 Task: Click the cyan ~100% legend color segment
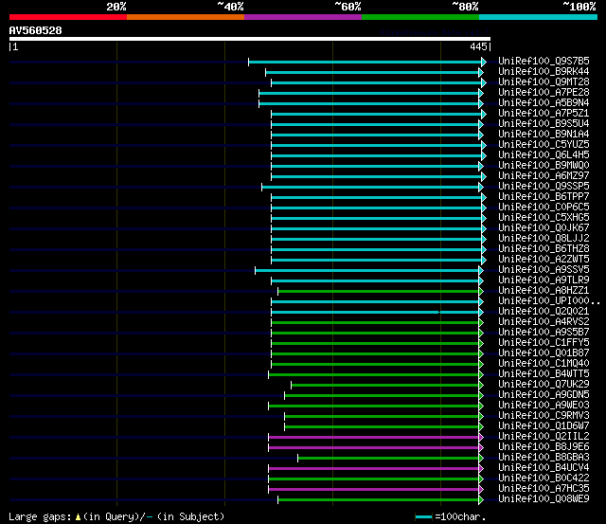click(x=538, y=17)
